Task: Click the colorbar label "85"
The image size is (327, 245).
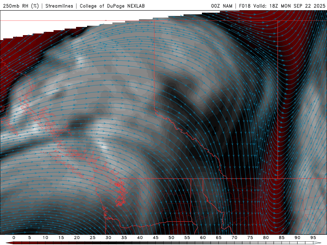Action: point(282,238)
